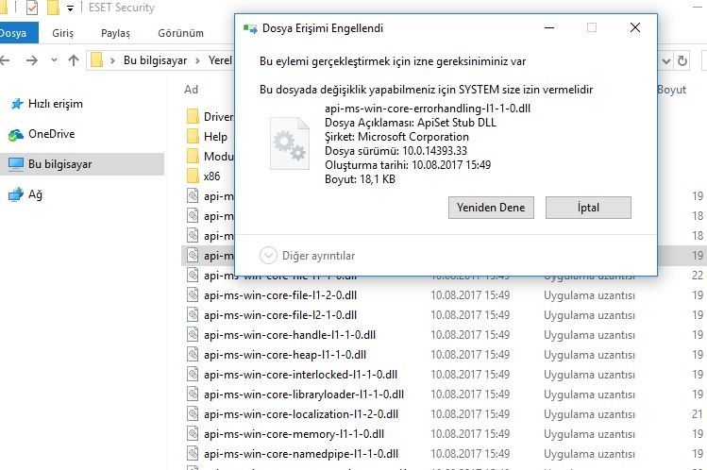
Task: Switch to the Giriş tab
Action: [62, 33]
